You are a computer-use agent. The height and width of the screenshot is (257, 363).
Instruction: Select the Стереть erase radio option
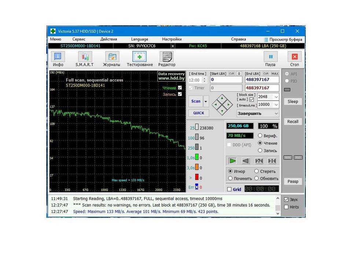[257, 171]
